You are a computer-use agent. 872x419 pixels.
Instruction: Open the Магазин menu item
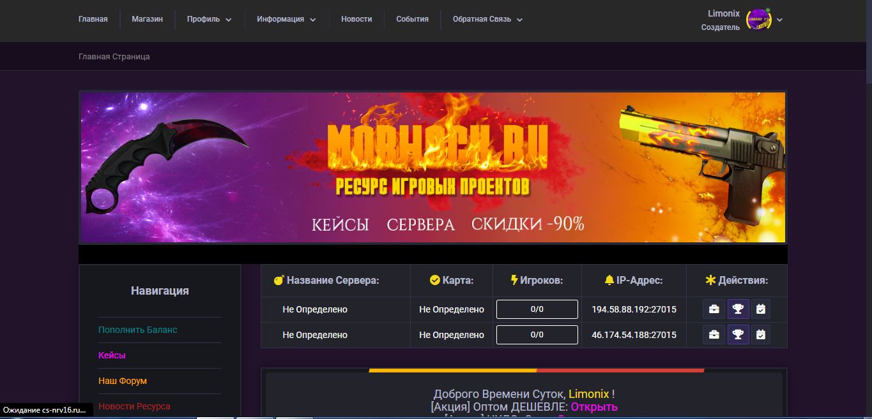click(x=148, y=19)
